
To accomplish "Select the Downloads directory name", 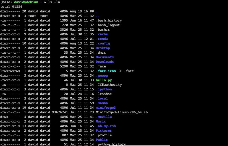I will point(105,62).
